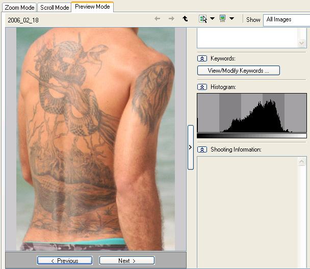The height and width of the screenshot is (269, 310).
Task: Collapse the Shooting Information section
Action: pos(202,150)
